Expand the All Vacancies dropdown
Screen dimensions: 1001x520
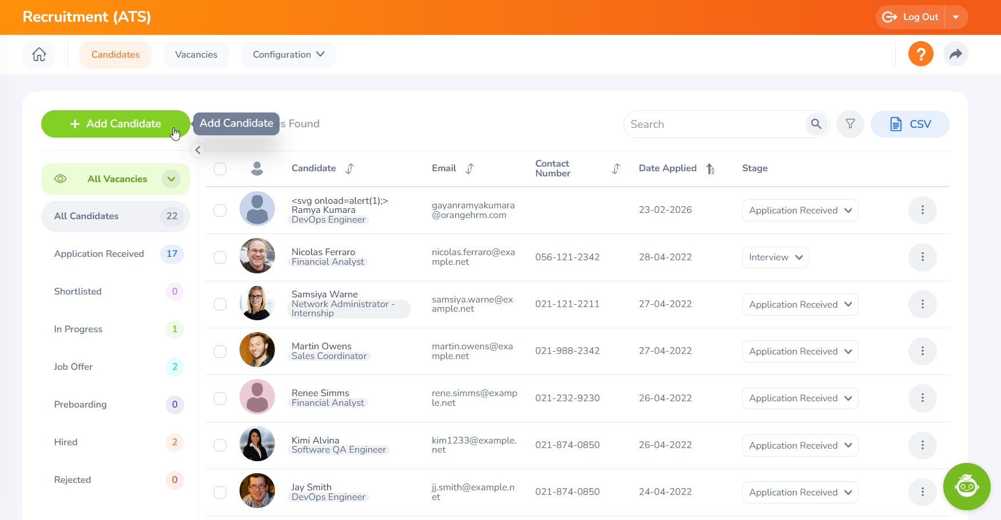point(171,179)
